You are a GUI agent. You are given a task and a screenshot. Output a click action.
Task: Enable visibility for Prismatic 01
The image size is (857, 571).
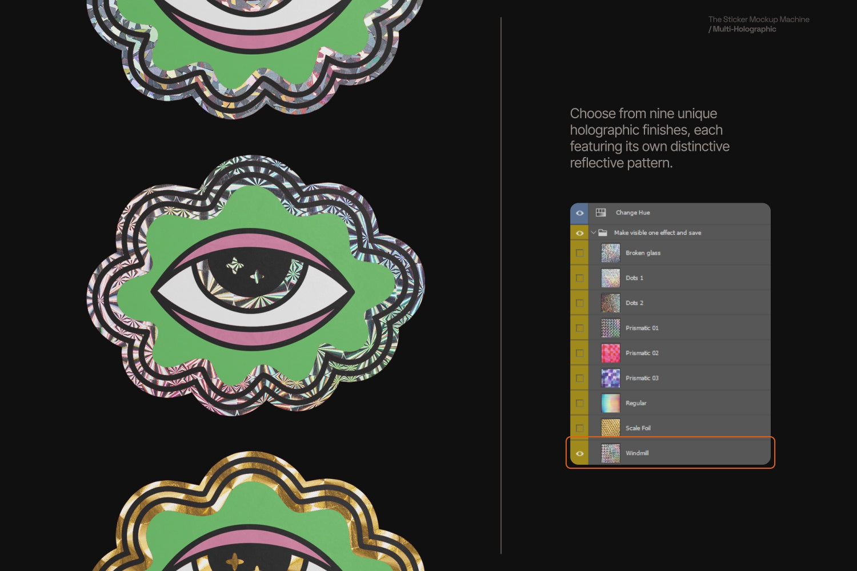coord(579,328)
